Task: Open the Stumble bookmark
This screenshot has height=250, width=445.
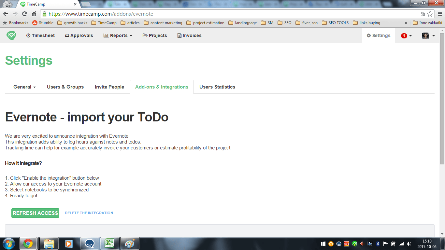Action: click(x=43, y=23)
